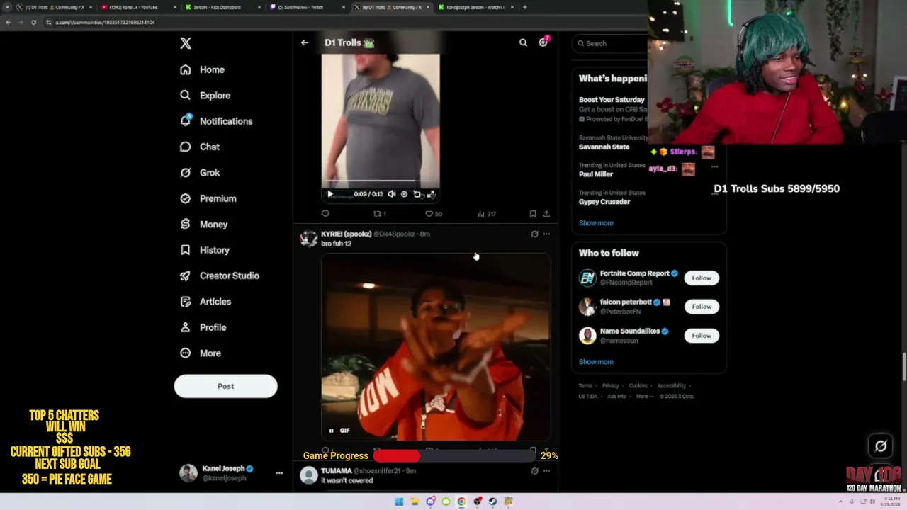
Task: Follow falcon peterbot!
Action: [x=702, y=307]
